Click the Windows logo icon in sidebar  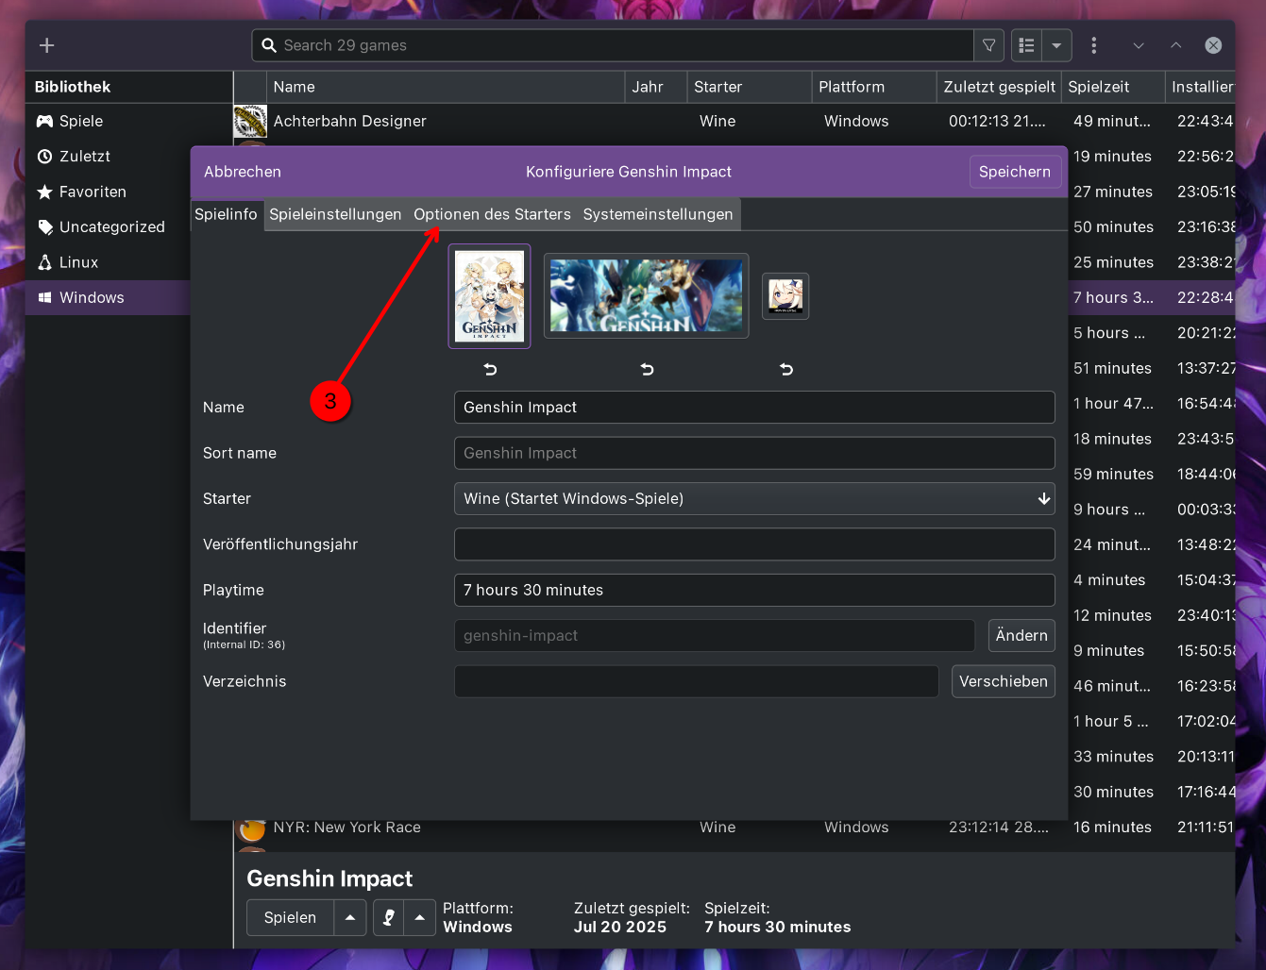click(x=44, y=297)
